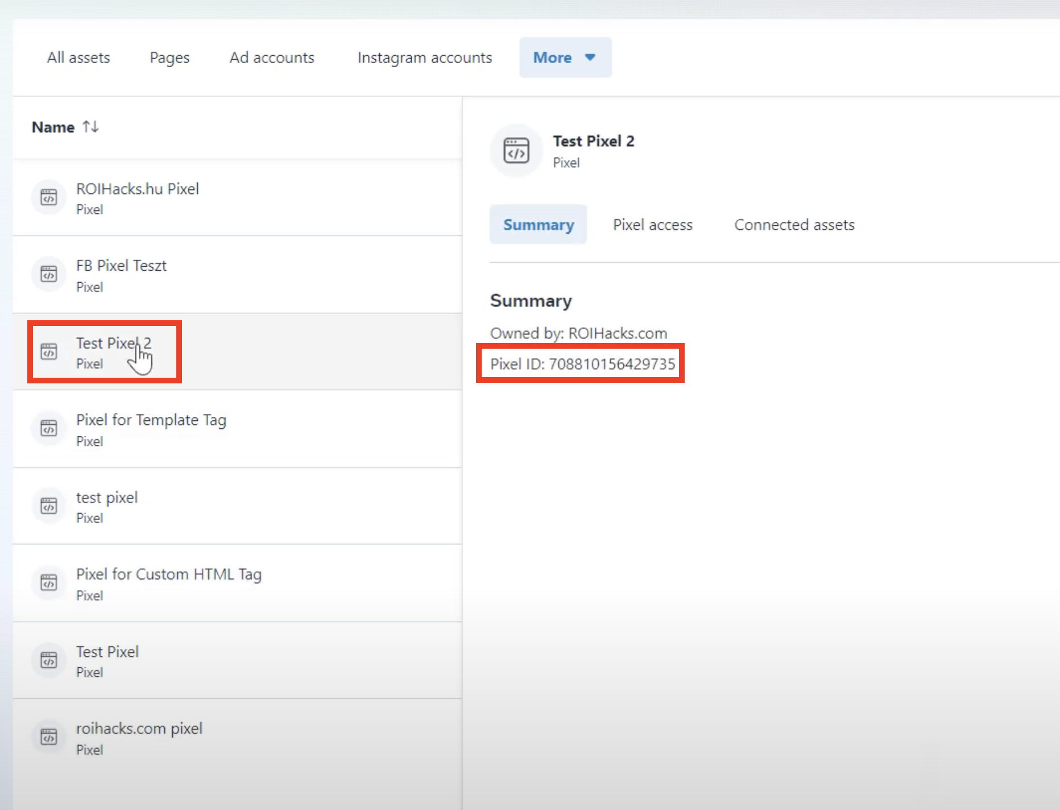Open the Pages tab

169,58
